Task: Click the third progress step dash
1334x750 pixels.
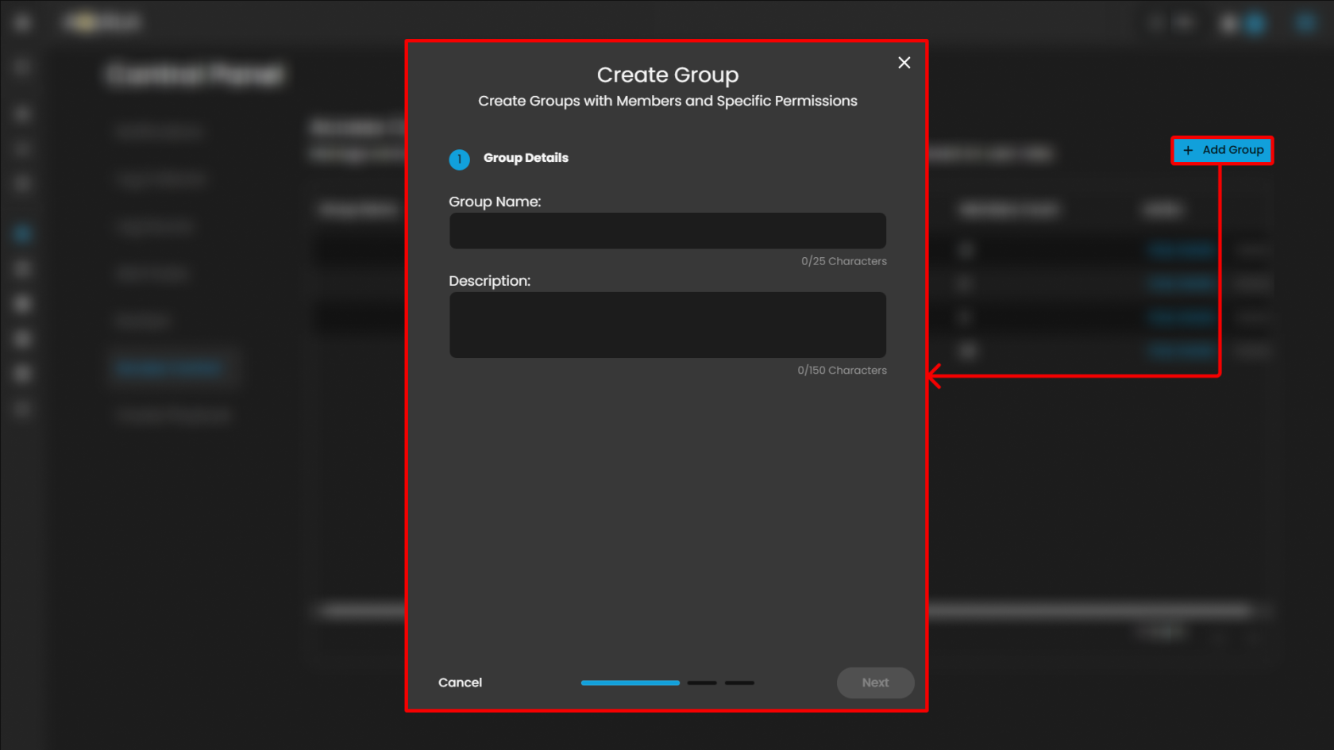Action: pyautogui.click(x=739, y=683)
